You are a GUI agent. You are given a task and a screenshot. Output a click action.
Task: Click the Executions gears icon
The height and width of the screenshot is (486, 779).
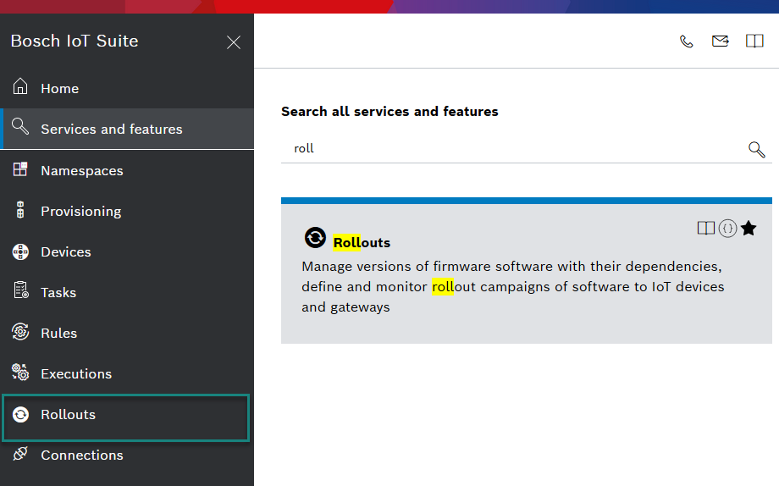click(x=20, y=372)
